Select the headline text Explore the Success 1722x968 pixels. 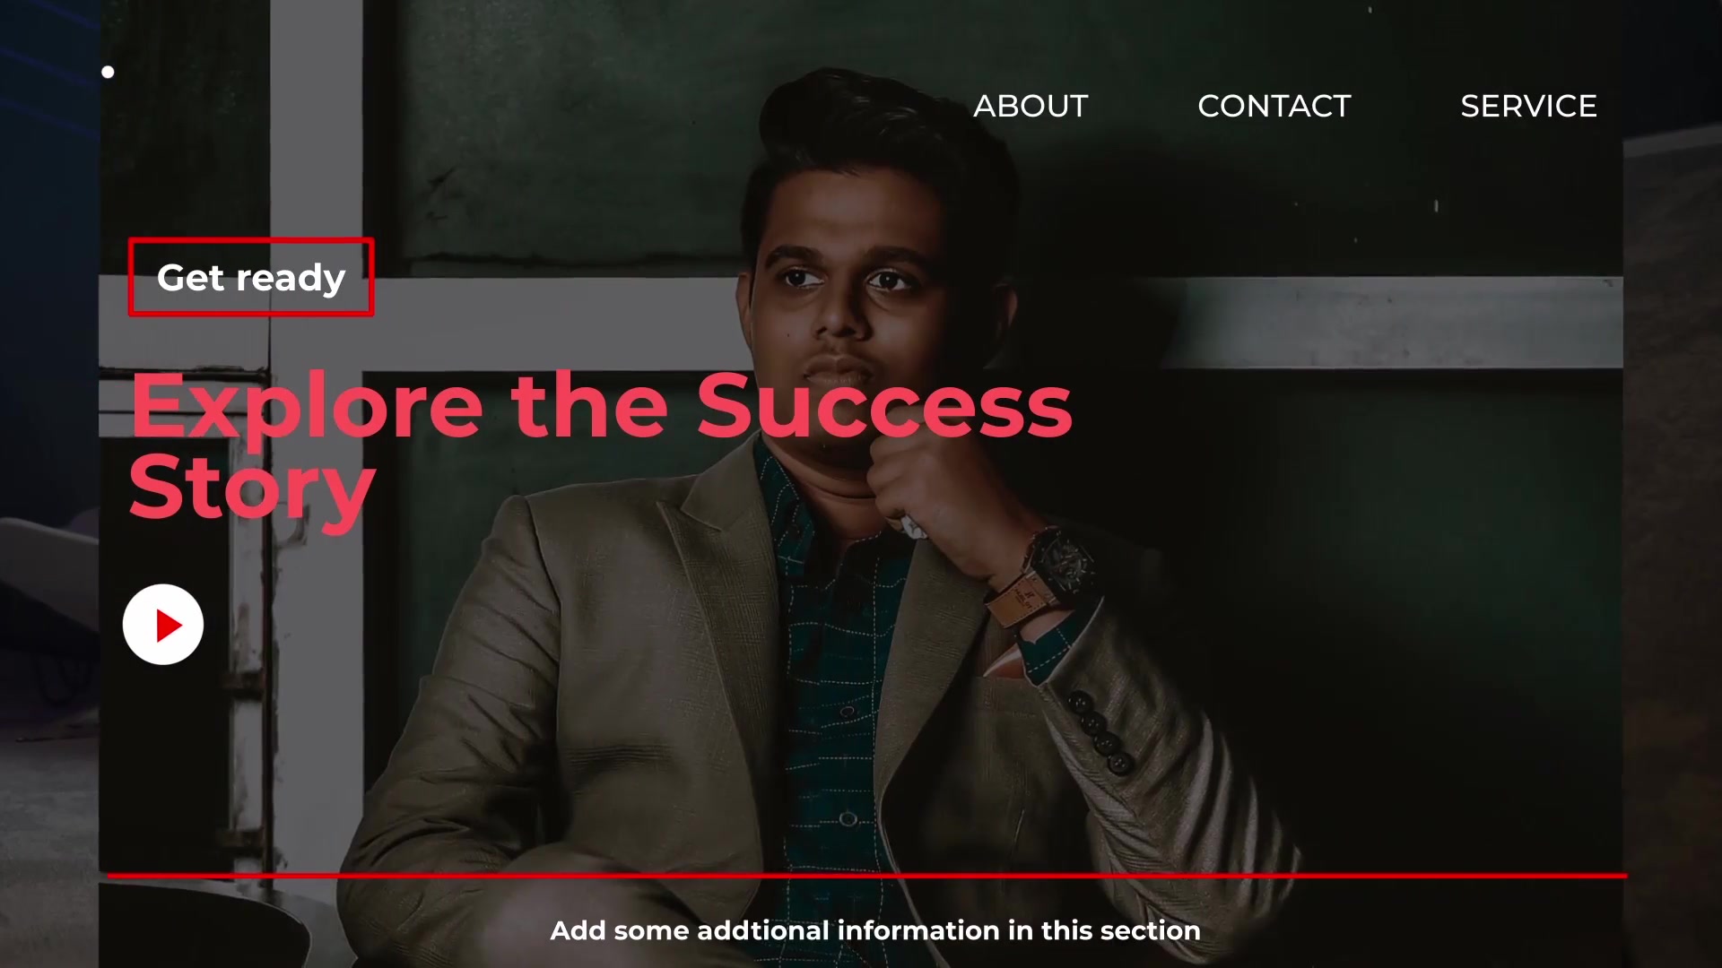point(602,406)
